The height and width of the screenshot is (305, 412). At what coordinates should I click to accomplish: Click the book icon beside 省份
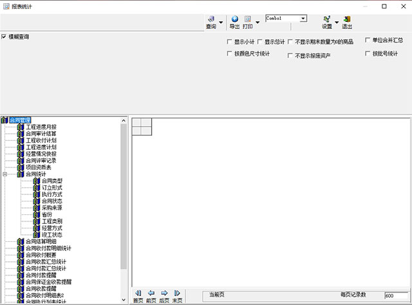(x=37, y=215)
